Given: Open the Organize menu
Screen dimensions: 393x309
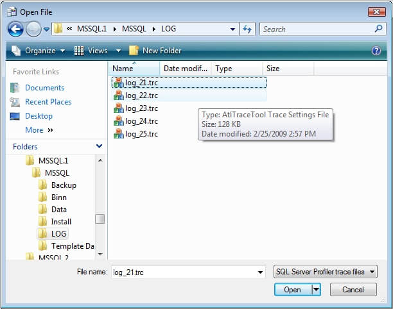Looking at the screenshot, I should coord(39,51).
